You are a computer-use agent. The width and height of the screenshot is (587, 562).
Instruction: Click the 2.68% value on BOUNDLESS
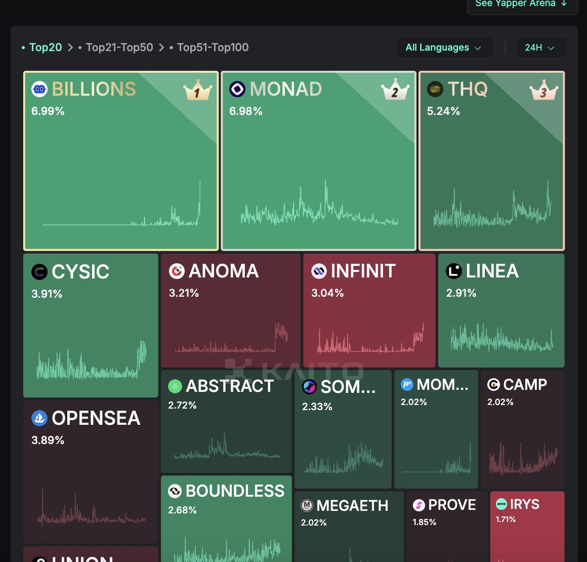click(x=182, y=510)
